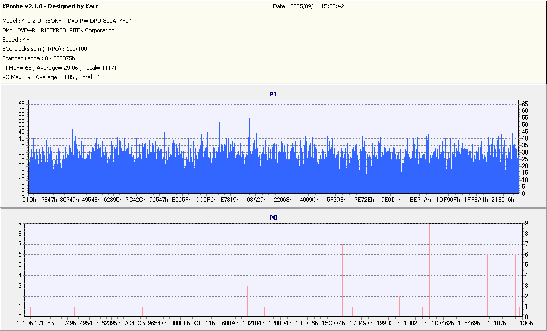Select the 23013Ch axis label

point(522,323)
